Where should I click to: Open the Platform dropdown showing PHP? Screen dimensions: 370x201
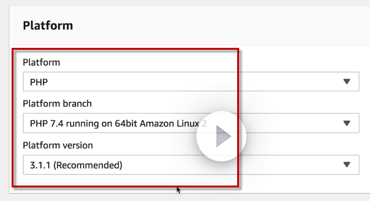click(x=191, y=82)
